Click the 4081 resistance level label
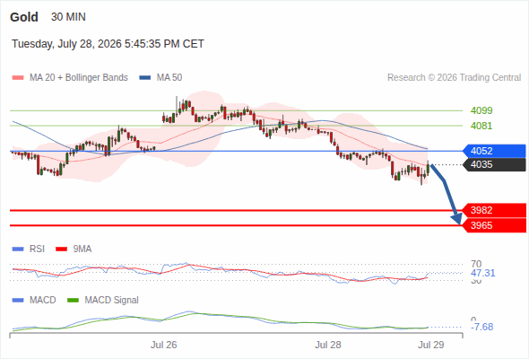The image size is (529, 359). tap(481, 126)
